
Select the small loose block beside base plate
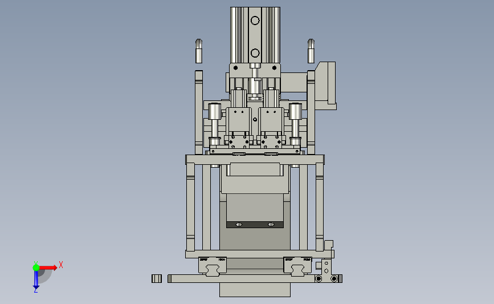pos(157,278)
